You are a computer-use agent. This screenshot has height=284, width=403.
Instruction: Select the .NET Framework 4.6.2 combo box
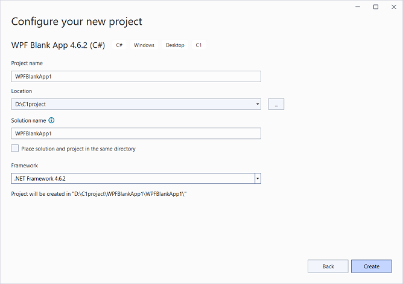[133, 178]
